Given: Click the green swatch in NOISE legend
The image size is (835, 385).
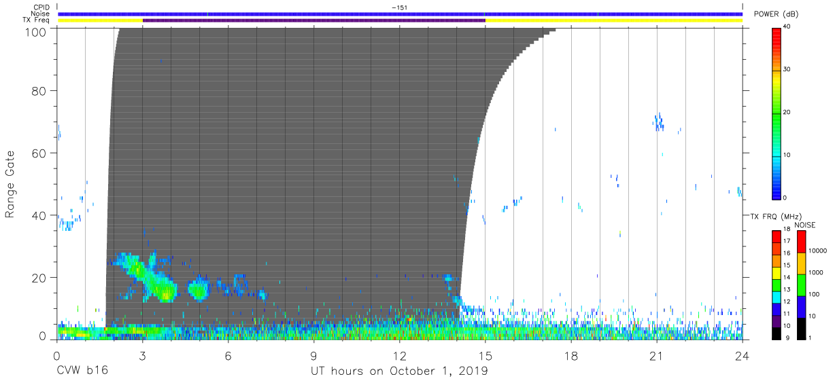Looking at the screenshot, I should 801,285.
